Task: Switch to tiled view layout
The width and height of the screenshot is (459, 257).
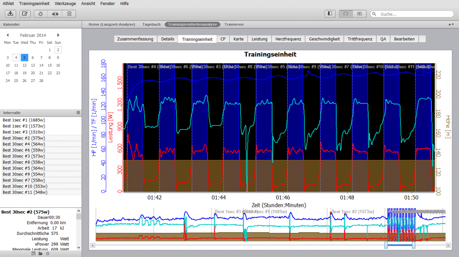Action: pyautogui.click(x=359, y=14)
